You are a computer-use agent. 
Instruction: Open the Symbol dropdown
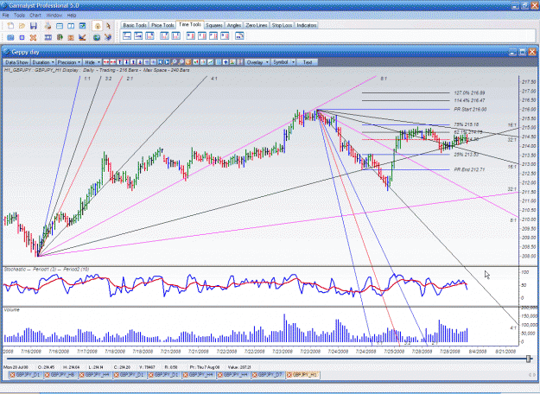tap(283, 62)
